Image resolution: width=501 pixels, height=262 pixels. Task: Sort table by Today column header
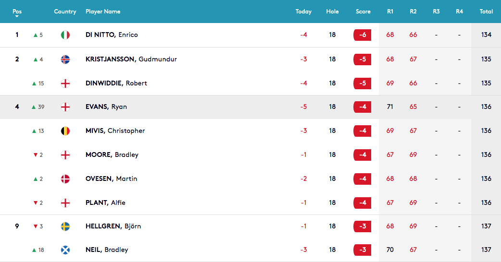click(303, 12)
